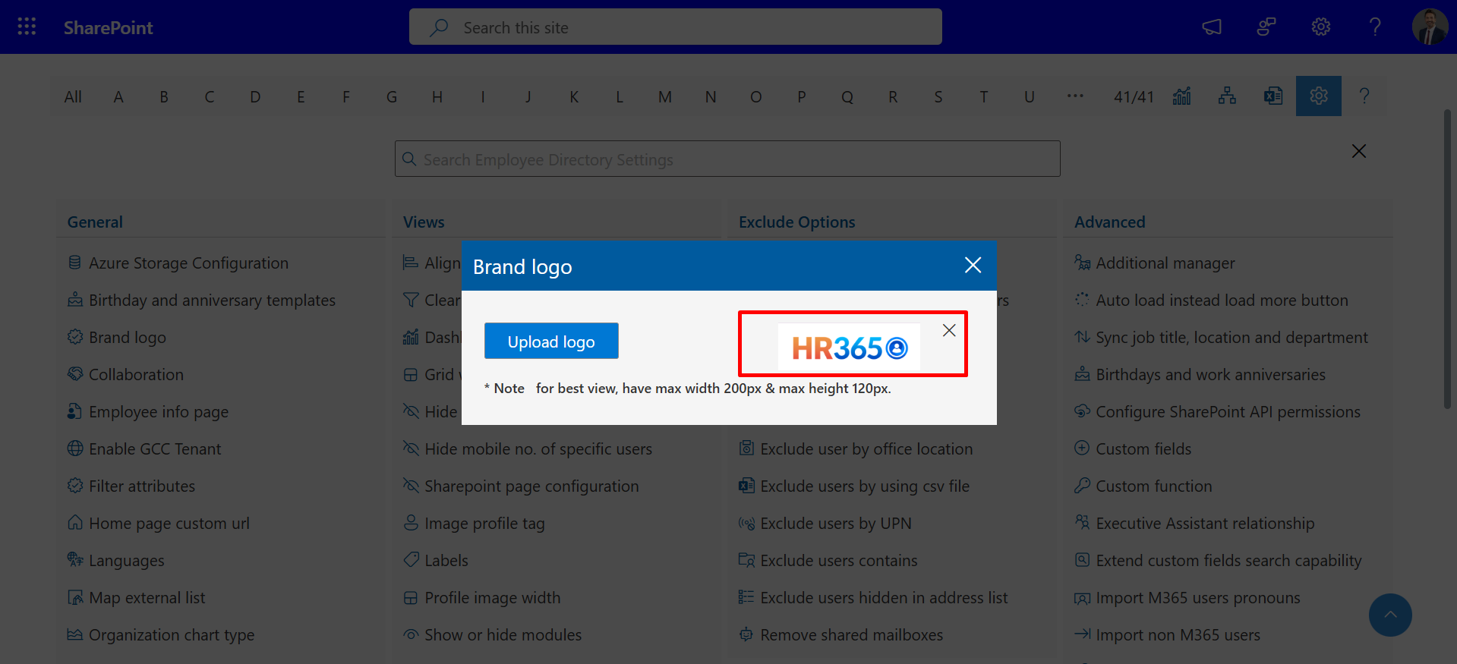This screenshot has height=664, width=1457.
Task: Open Employee Directory help icon in toolbar
Action: coord(1364,96)
